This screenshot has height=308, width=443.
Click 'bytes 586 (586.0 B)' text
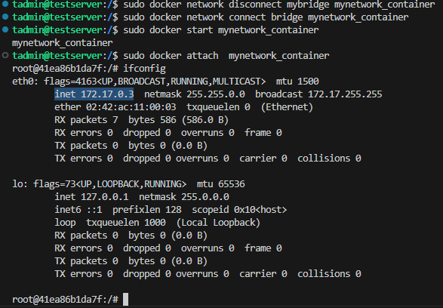click(x=178, y=120)
